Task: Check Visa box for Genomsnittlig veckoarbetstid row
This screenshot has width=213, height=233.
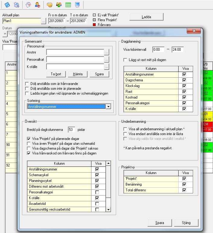Action: coord(97,209)
